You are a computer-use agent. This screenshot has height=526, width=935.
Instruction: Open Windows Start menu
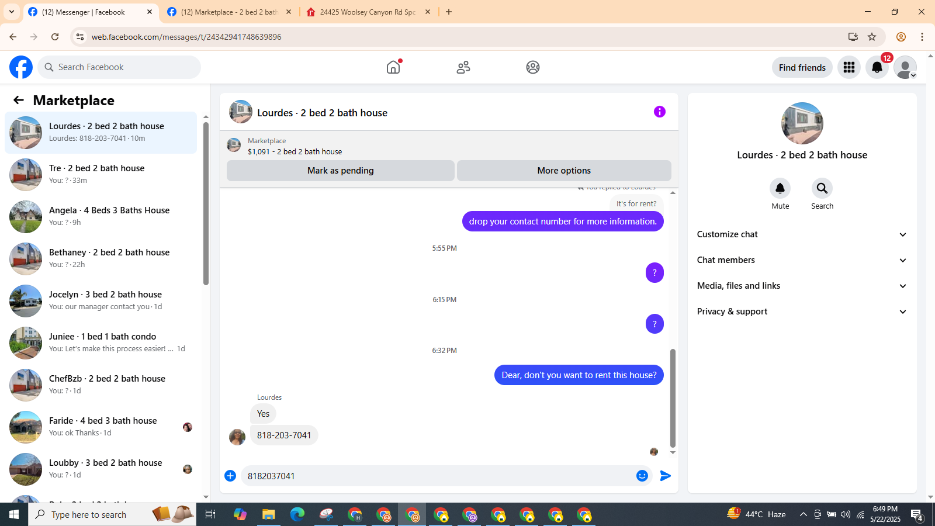pyautogui.click(x=14, y=514)
